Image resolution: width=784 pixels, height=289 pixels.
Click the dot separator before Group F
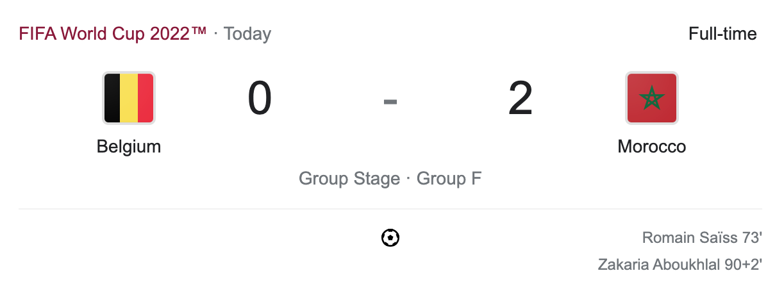(x=408, y=179)
